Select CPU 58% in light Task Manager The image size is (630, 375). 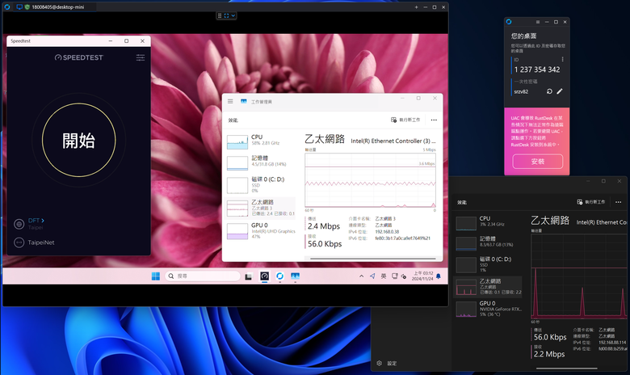[x=261, y=141]
